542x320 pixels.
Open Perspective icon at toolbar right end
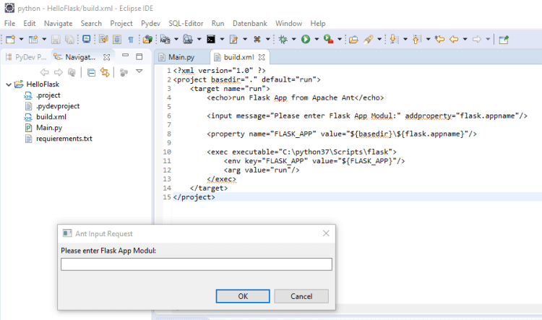[504, 39]
